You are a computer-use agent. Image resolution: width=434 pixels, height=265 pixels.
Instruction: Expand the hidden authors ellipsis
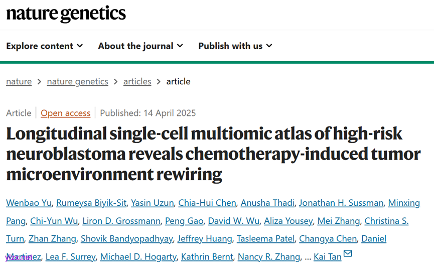tap(308, 257)
